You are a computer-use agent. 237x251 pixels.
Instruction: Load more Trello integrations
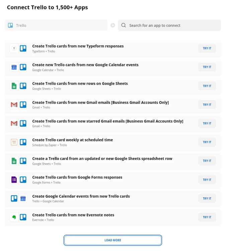pos(113,240)
